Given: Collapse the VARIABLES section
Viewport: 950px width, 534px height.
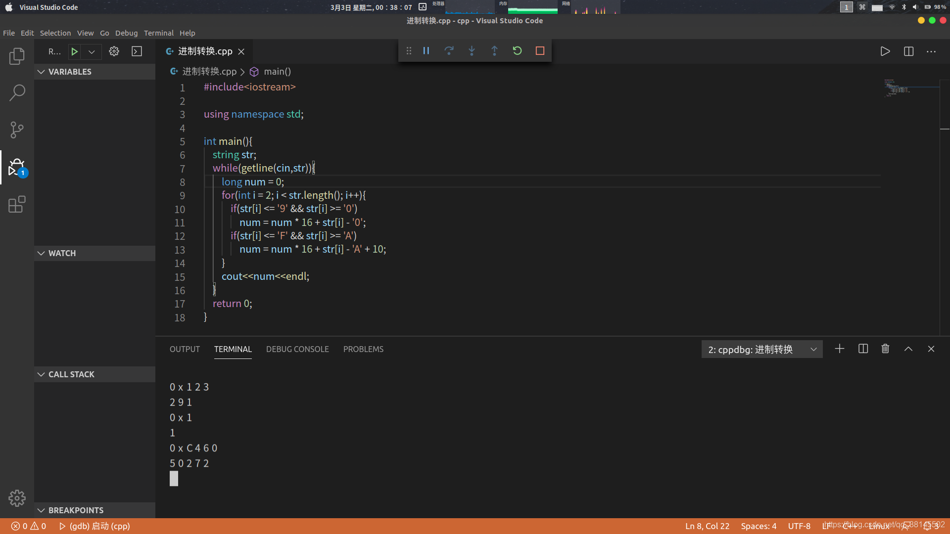Looking at the screenshot, I should tap(95, 72).
